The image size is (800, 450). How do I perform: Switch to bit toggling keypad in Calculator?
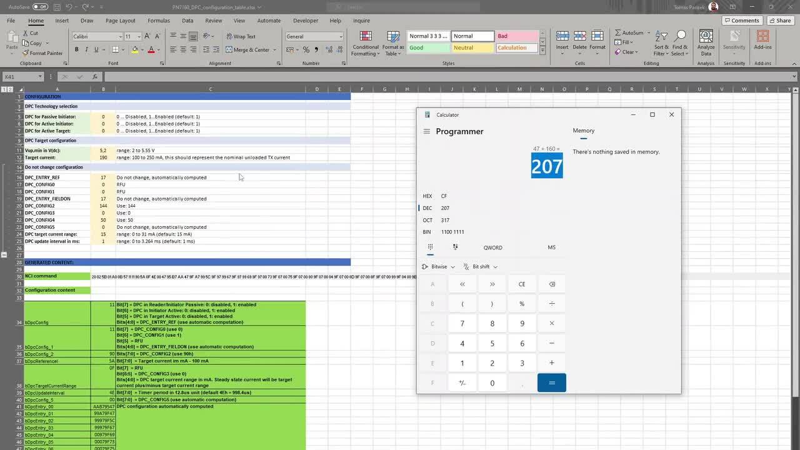point(455,247)
